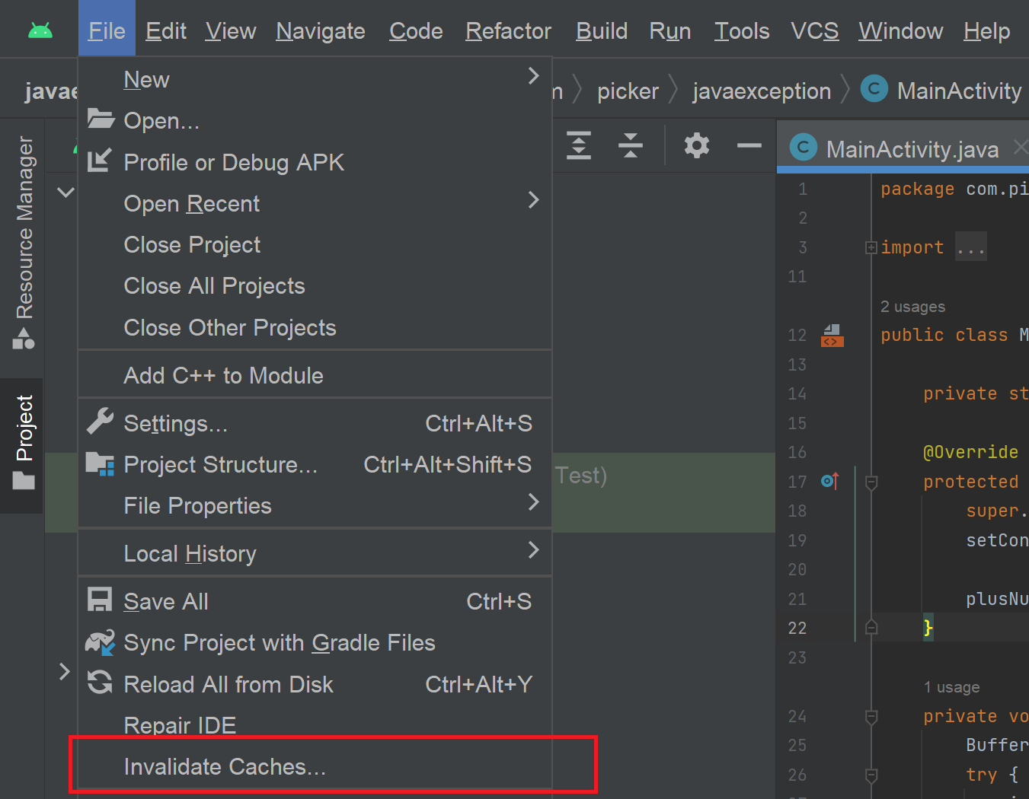Choose Reload All from Disk
The height and width of the screenshot is (799, 1029).
pos(315,684)
